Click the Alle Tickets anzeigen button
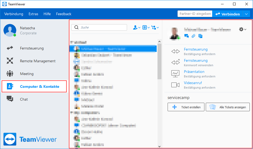 (228, 107)
